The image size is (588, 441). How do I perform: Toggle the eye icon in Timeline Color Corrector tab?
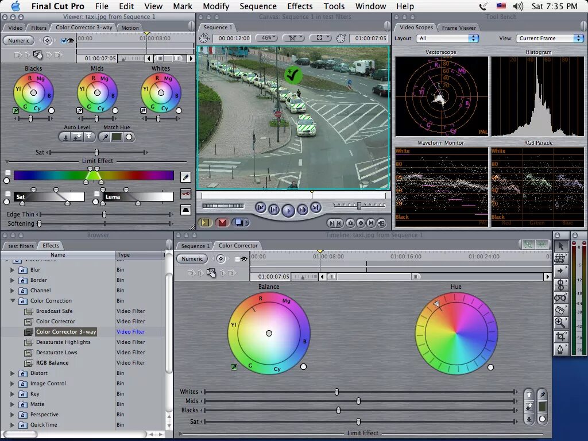[x=244, y=259]
